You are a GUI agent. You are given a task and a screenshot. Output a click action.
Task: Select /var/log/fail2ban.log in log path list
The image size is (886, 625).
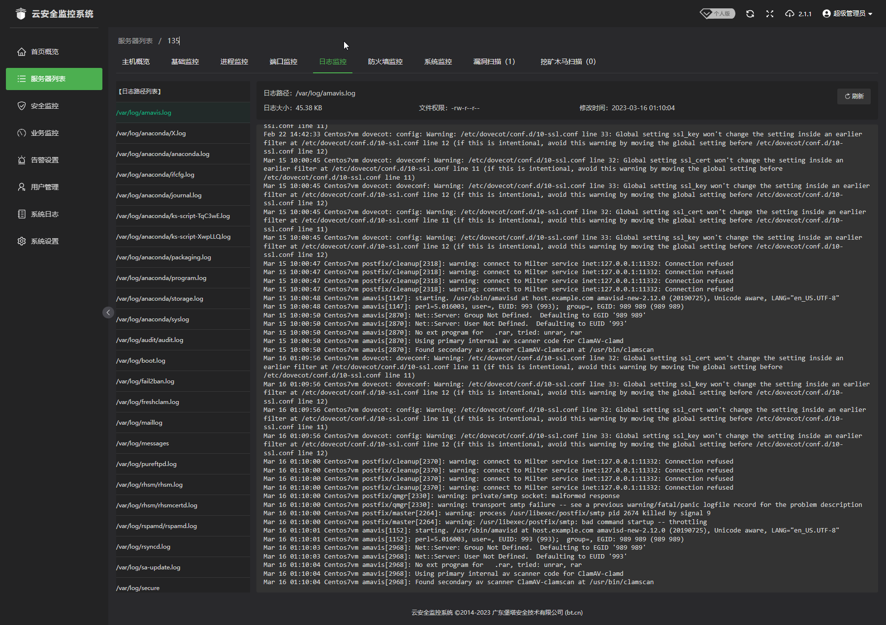[145, 381]
